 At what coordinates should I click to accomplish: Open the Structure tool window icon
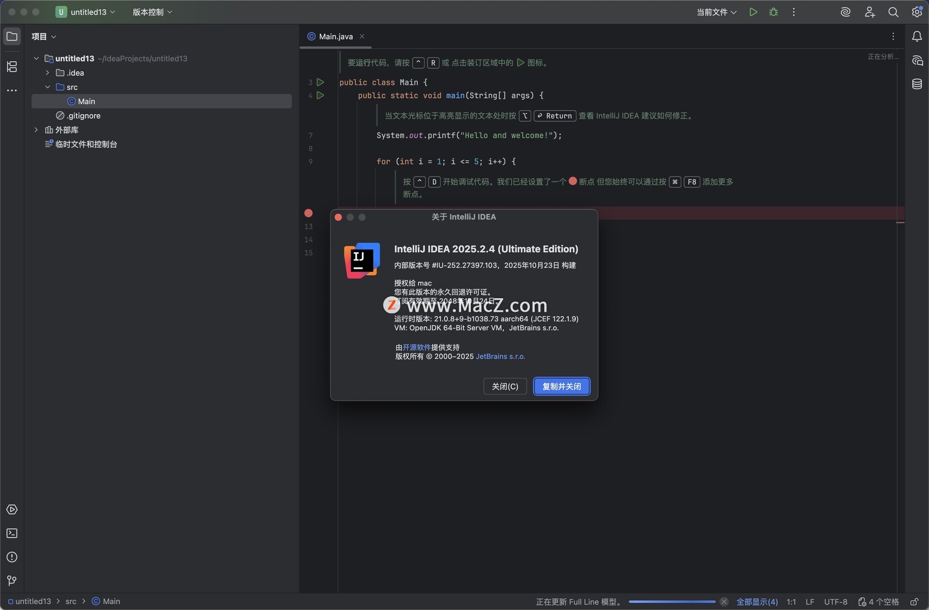pos(12,67)
